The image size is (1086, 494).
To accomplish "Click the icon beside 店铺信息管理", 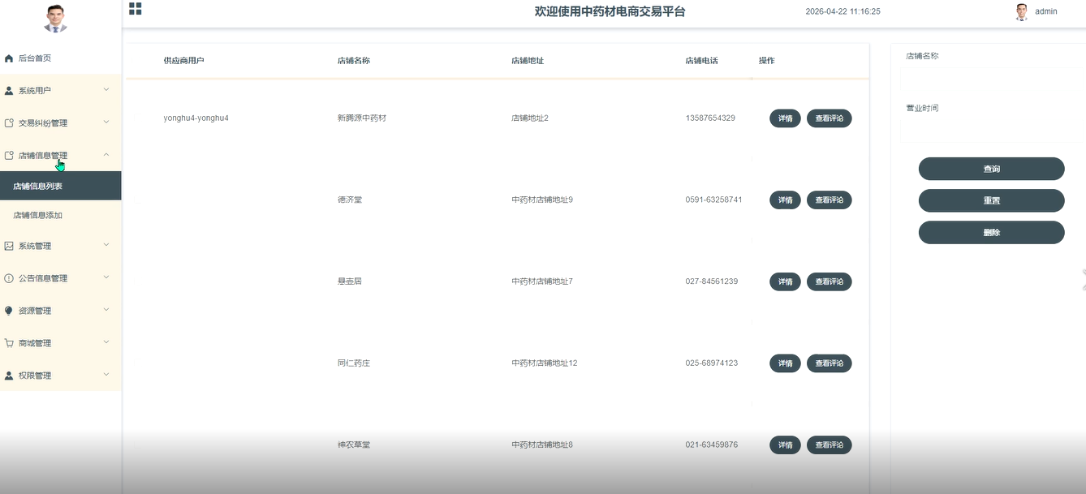I will click(9, 156).
